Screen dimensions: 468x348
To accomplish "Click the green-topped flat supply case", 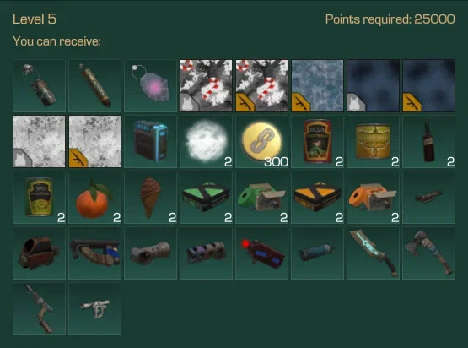I will click(206, 198).
